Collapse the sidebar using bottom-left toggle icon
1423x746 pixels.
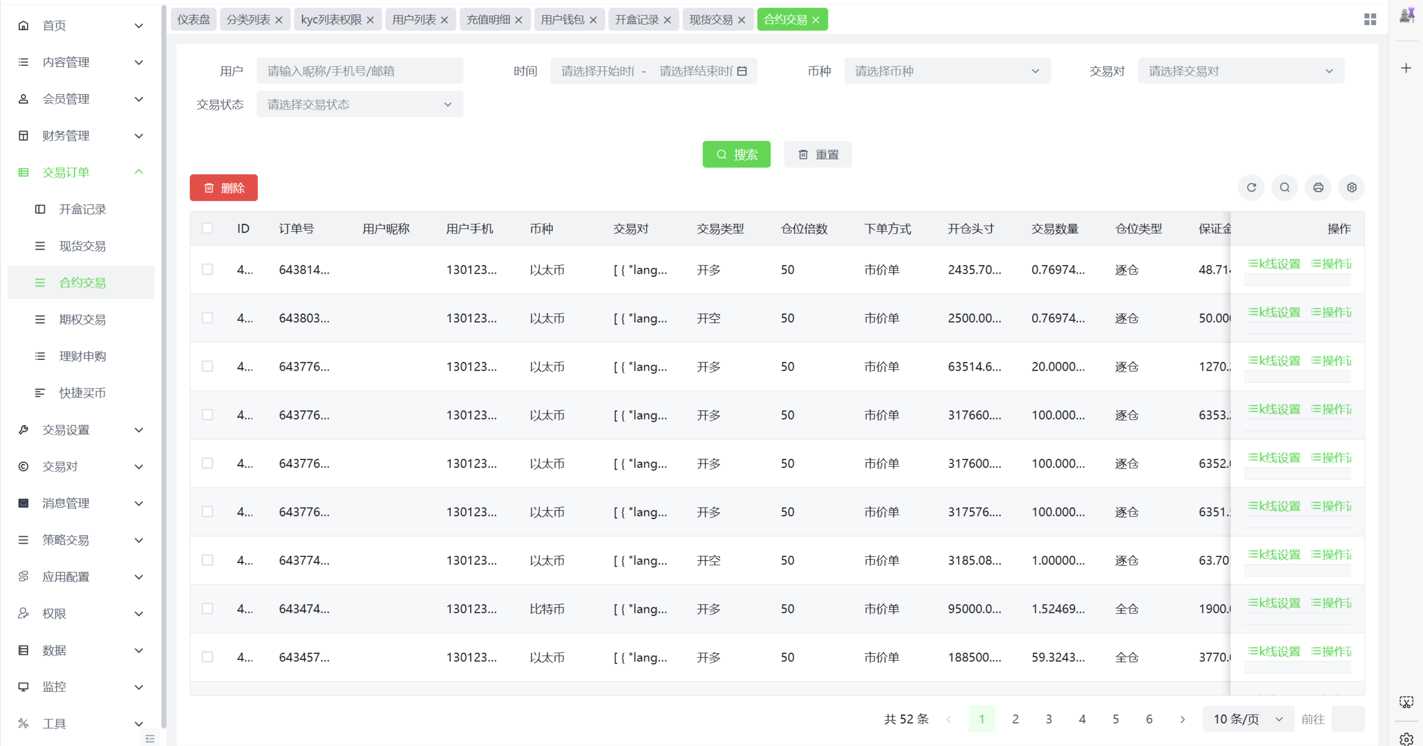[149, 738]
